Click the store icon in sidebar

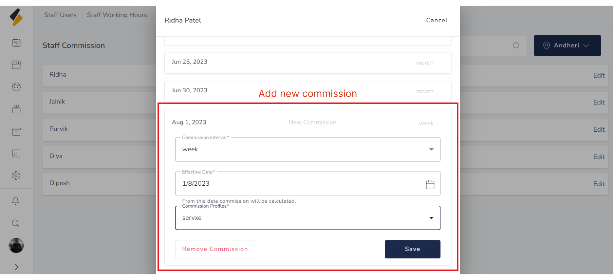tap(16, 65)
